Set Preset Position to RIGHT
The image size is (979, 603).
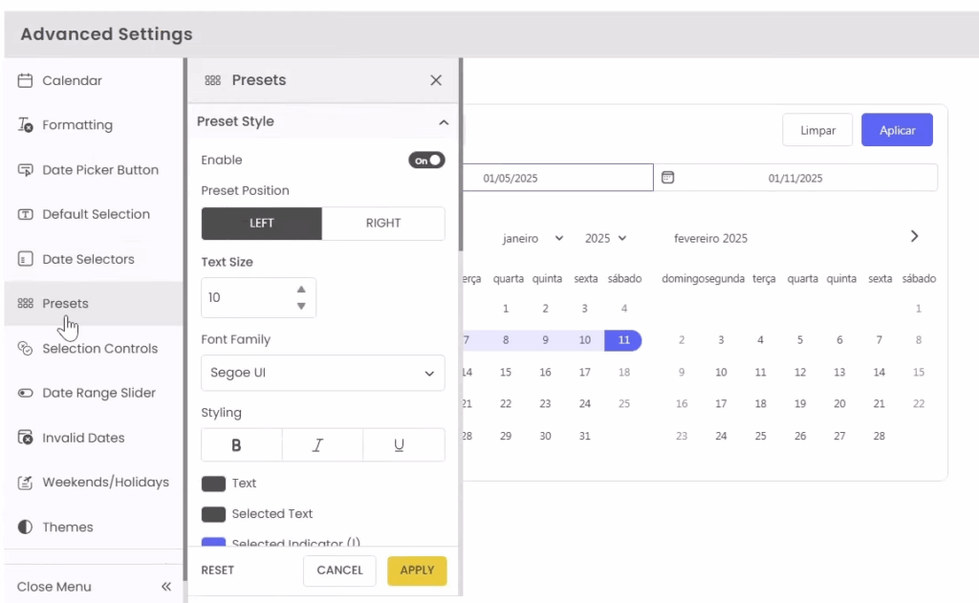pos(383,223)
